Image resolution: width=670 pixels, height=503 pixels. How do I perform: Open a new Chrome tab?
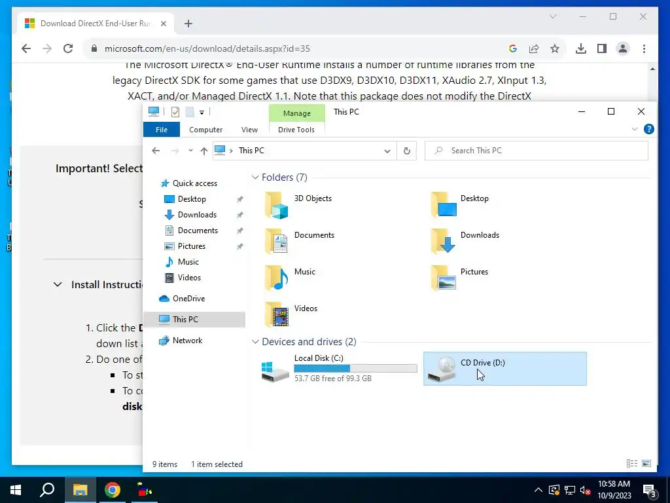pos(188,24)
